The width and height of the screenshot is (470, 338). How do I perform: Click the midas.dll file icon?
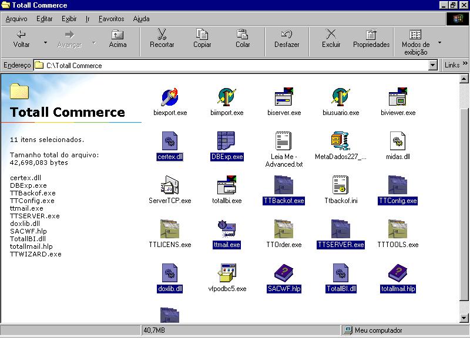pyautogui.click(x=398, y=141)
